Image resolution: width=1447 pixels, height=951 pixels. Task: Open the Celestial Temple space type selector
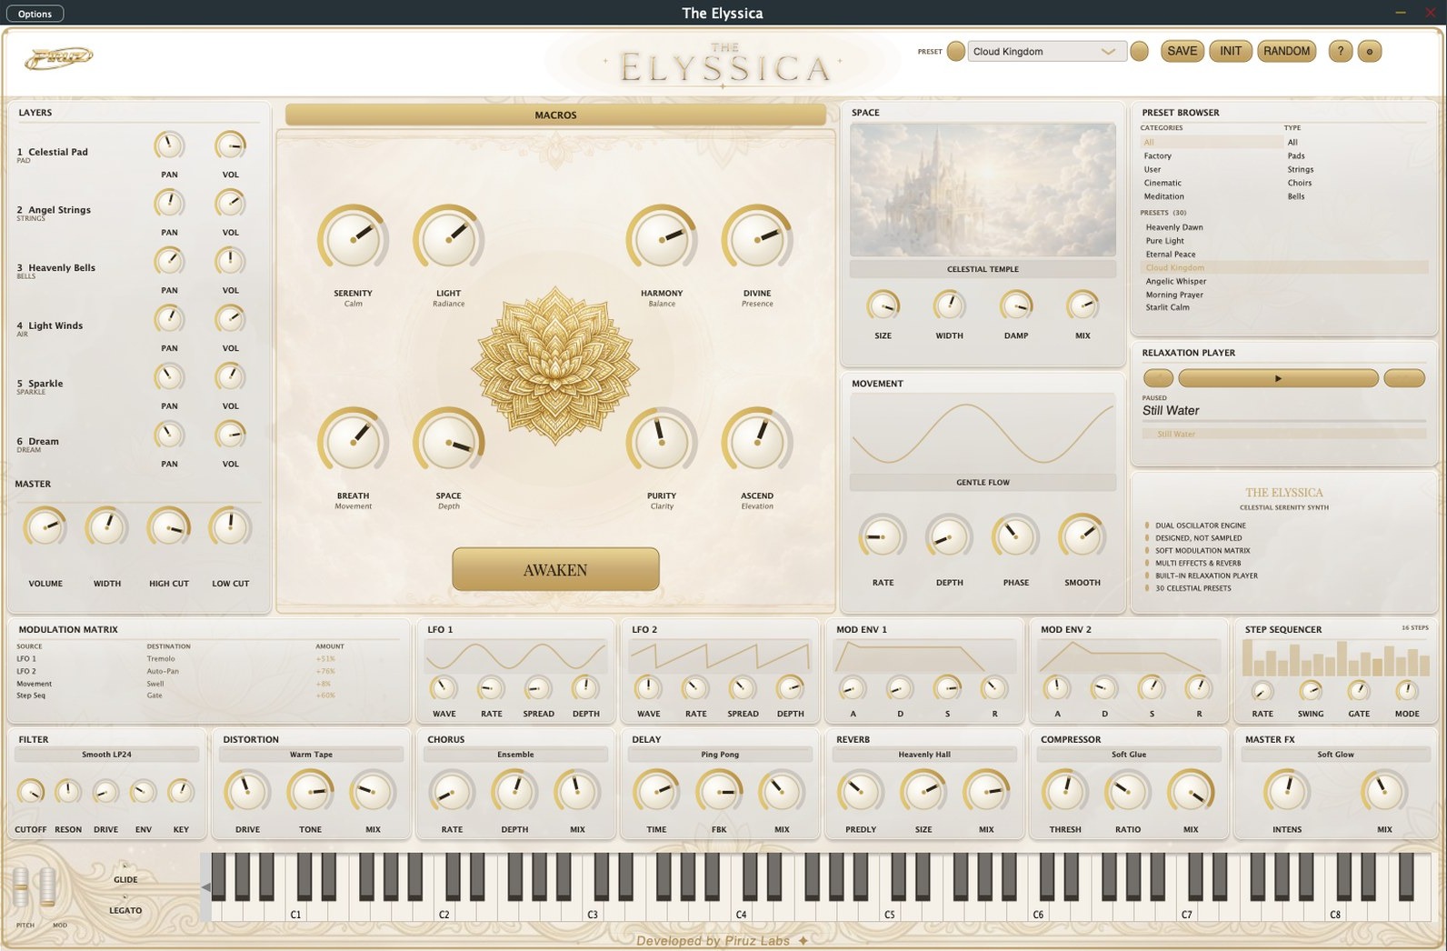983,269
